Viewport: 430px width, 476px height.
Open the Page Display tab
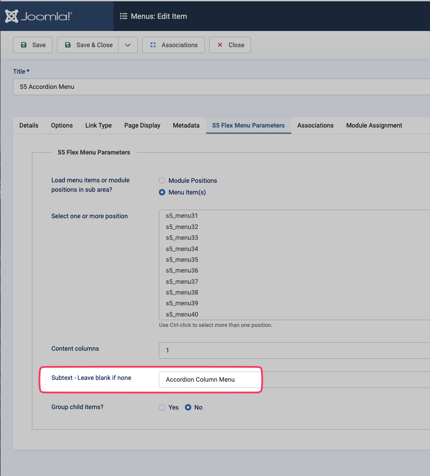point(142,125)
